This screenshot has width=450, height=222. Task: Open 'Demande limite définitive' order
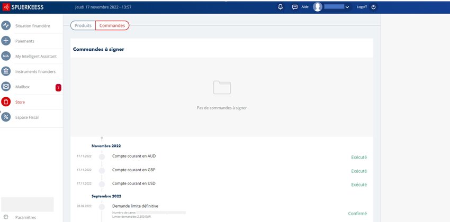135,206
